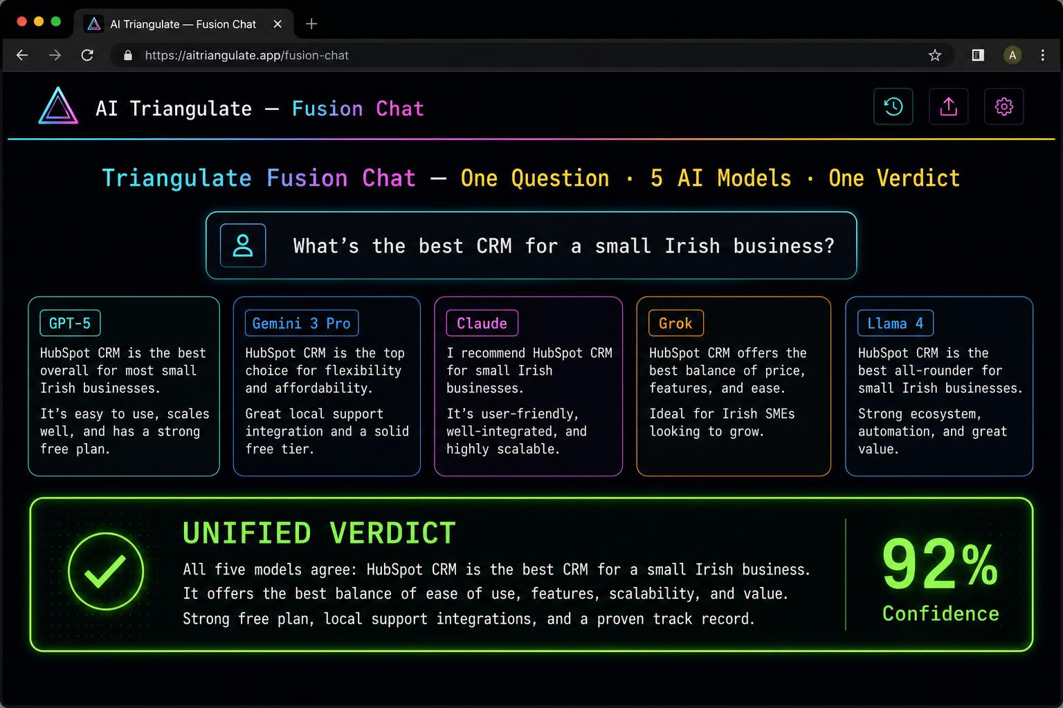This screenshot has width=1063, height=708.
Task: Click the UNIFIED VERDICT heading
Action: [319, 533]
